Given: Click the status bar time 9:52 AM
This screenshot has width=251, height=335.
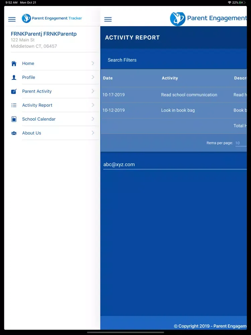Looking at the screenshot, I should tap(11, 3).
